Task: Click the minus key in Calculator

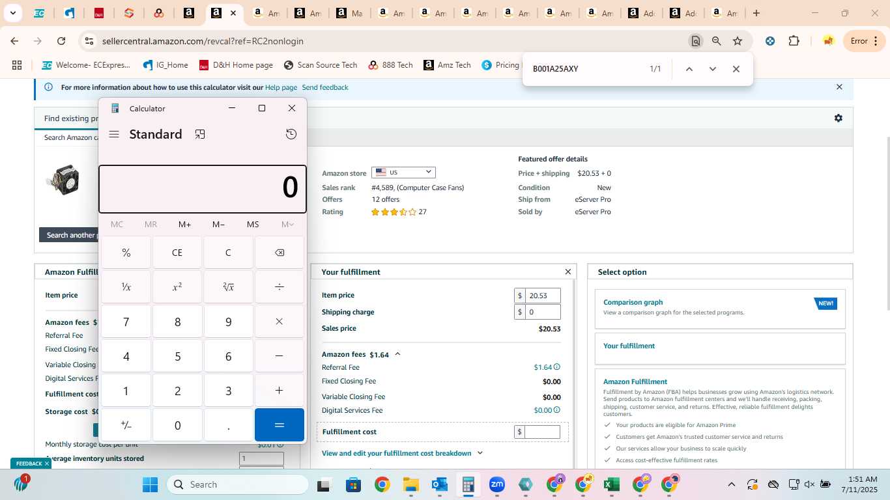Action: [280, 356]
